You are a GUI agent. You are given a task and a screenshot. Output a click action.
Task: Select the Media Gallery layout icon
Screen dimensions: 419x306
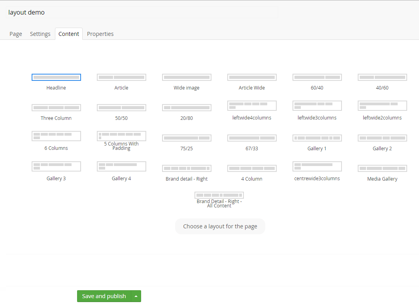pyautogui.click(x=382, y=168)
